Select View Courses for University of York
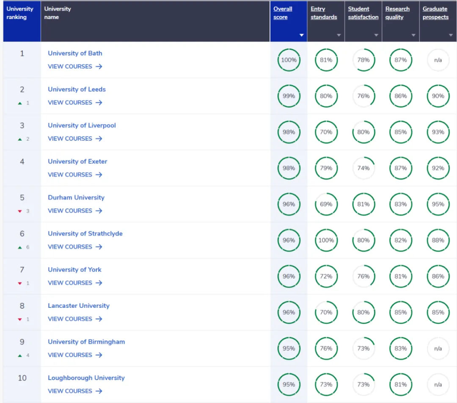The image size is (457, 403). (x=75, y=283)
